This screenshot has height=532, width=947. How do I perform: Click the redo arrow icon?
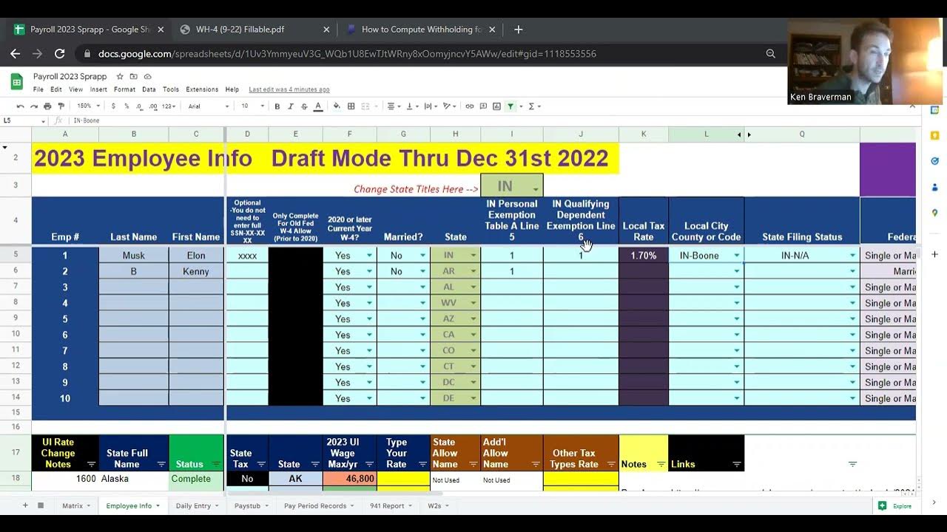33,106
